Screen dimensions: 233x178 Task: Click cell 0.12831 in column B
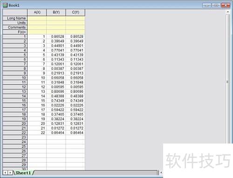click(x=56, y=123)
